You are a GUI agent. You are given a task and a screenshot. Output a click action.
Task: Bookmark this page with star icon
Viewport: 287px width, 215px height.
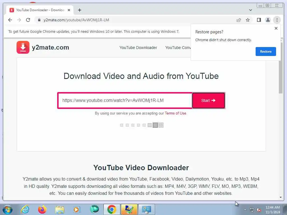coord(248,20)
